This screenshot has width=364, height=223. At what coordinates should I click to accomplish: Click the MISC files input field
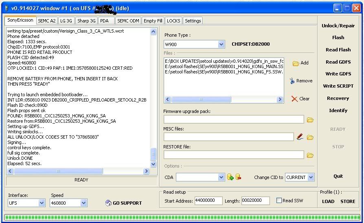[x=229, y=137]
